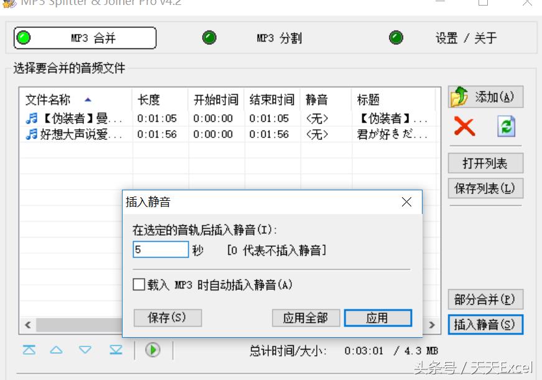Image resolution: width=542 pixels, height=380 pixels.
Task: Click green indicator beside MP3 分割
Action: coord(208,37)
